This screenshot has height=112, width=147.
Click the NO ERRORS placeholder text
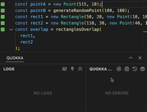click(x=117, y=93)
